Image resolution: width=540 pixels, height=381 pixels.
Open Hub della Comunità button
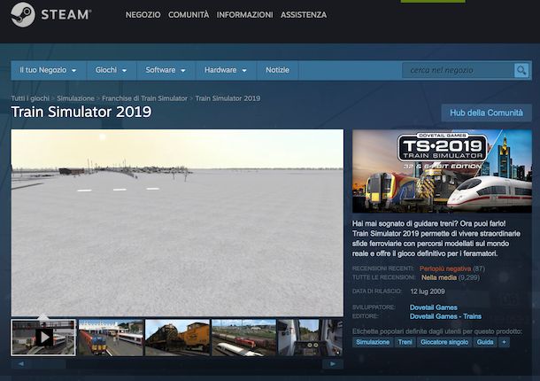click(x=486, y=113)
